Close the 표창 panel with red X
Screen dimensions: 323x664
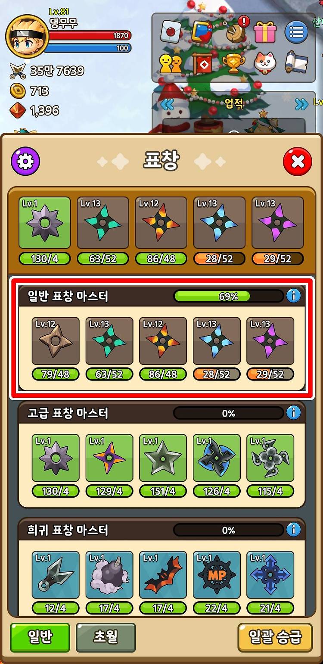[x=298, y=162]
